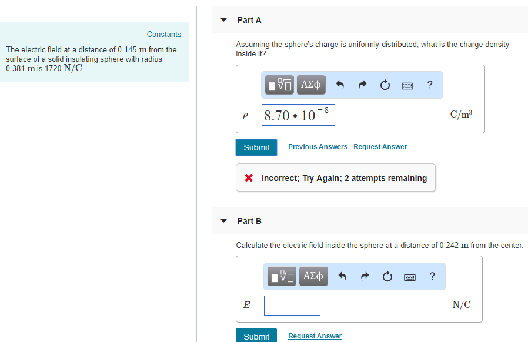Click the undo icon in Part B toolbar
This screenshot has width=528, height=342.
click(342, 276)
